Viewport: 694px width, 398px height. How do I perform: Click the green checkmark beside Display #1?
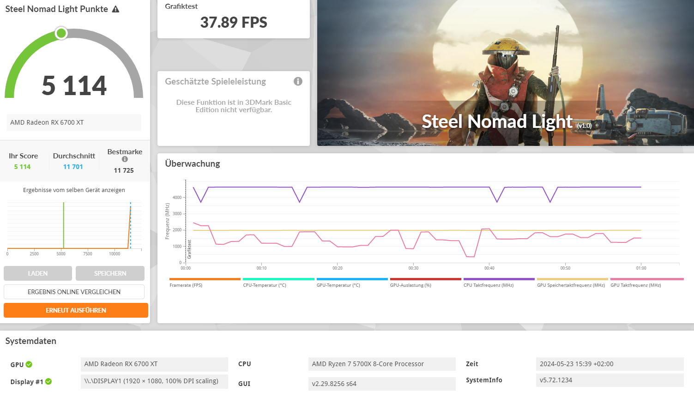[x=48, y=381]
